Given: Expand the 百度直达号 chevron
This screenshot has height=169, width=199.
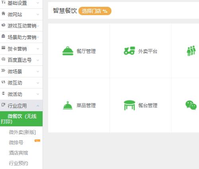Looking at the screenshot, I should 38,60.
